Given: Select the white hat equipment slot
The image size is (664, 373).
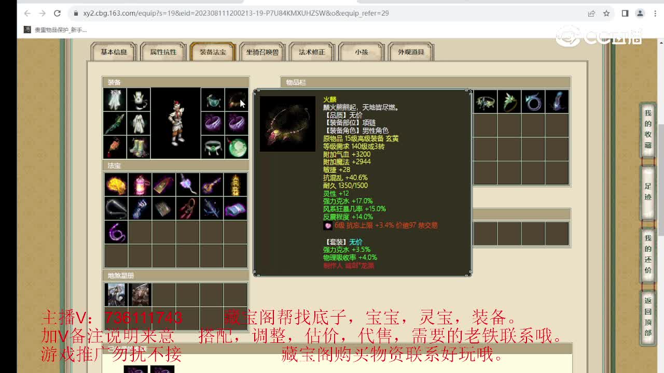Looking at the screenshot, I should (139, 99).
